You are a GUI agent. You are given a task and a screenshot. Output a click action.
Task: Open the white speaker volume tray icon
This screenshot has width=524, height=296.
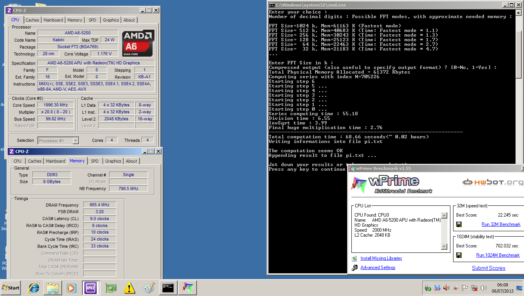pos(484,288)
